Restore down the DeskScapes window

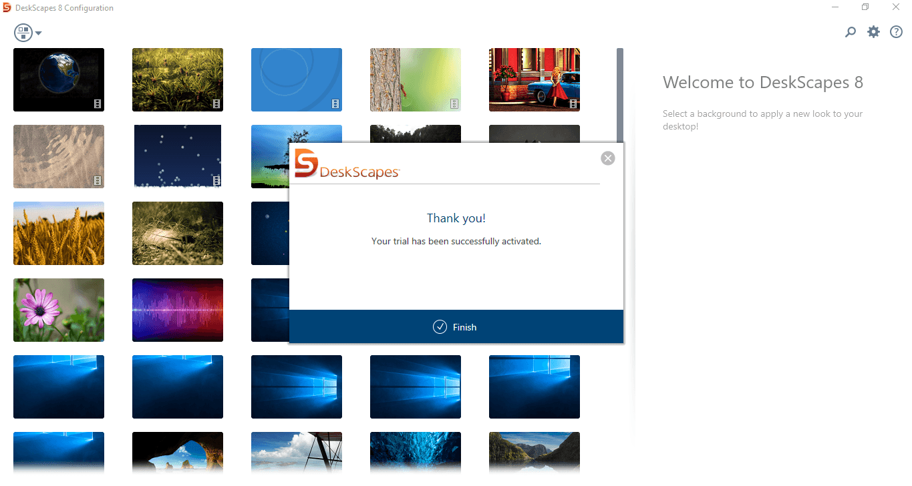[x=865, y=7]
